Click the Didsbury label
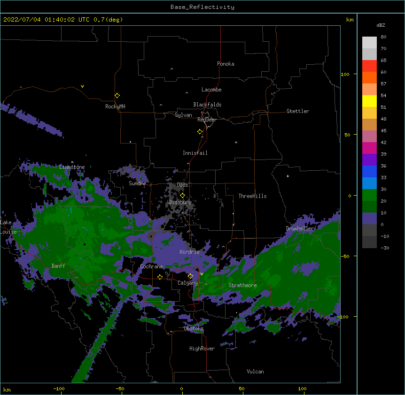Screen dimensions: 405x395 (x=180, y=202)
